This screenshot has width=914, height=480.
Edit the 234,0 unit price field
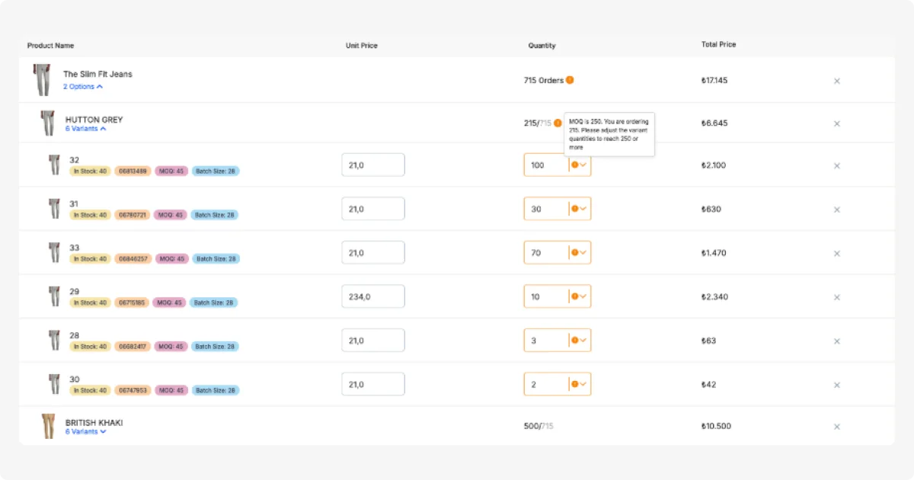coord(373,296)
